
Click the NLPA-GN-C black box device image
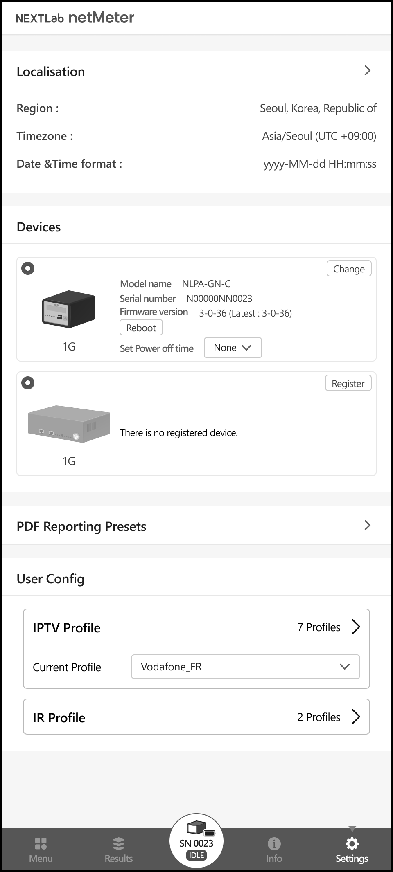[69, 309]
